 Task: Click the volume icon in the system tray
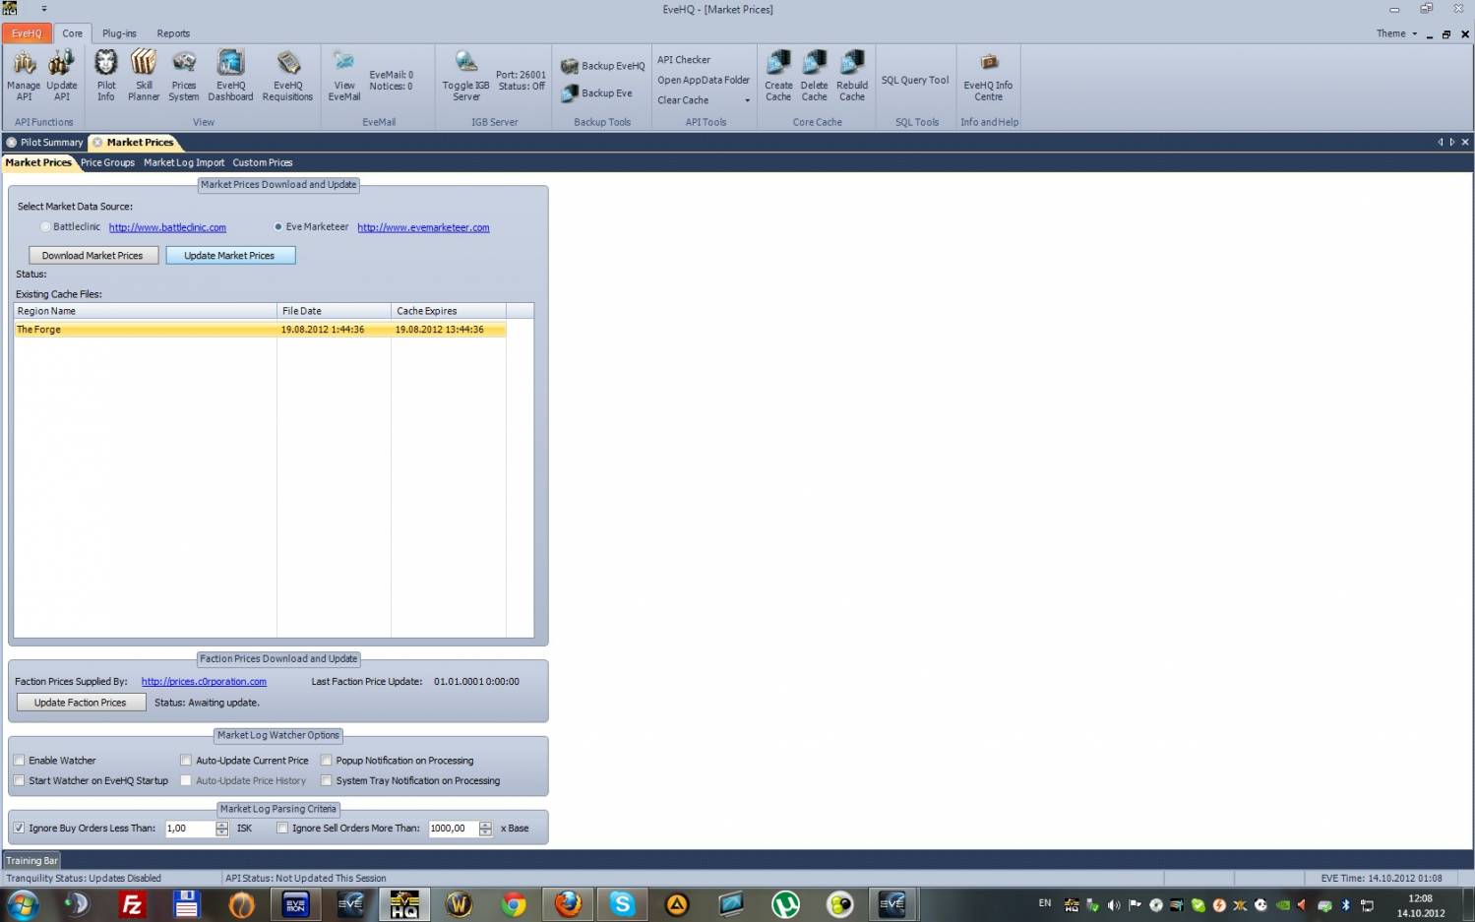tap(1114, 905)
